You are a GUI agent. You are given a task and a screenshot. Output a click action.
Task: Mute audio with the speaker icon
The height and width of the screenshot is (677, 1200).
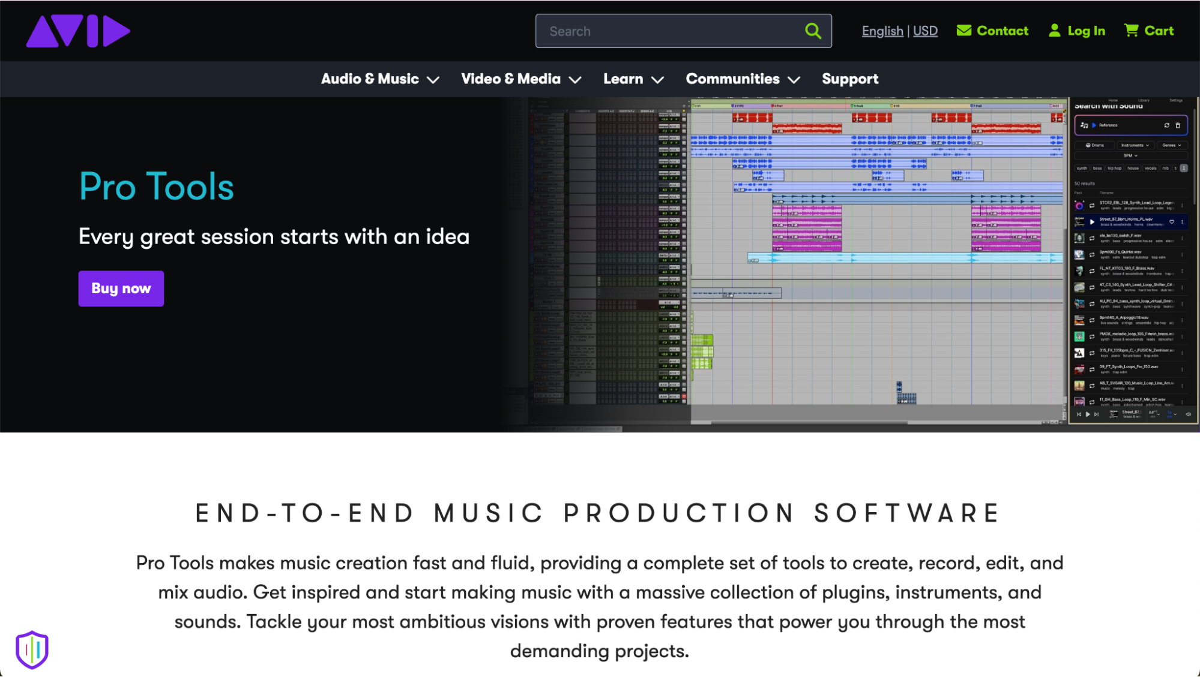click(1189, 414)
